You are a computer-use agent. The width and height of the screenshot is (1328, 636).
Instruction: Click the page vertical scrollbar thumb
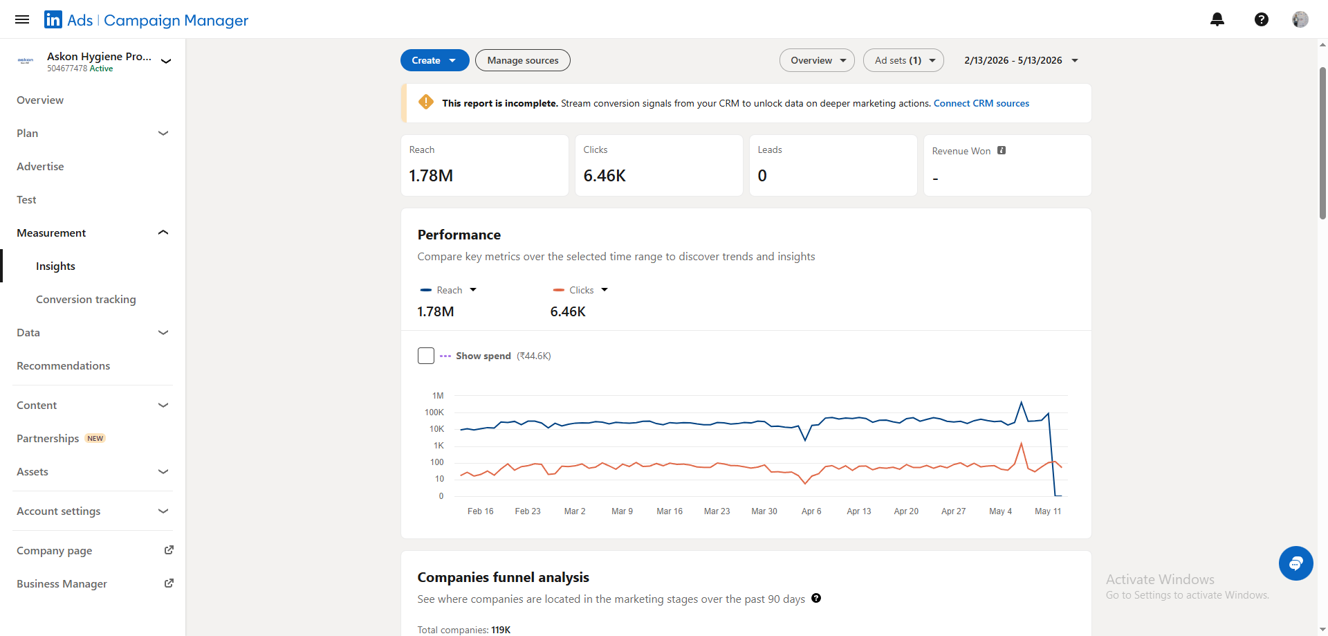pyautogui.click(x=1322, y=143)
